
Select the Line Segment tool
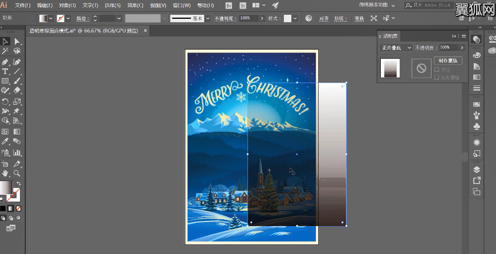click(17, 71)
